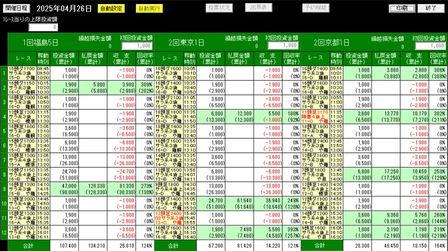Click the 9.360 payout cell
Image resolution: width=448 pixels, height=251 pixels.
coord(386,218)
